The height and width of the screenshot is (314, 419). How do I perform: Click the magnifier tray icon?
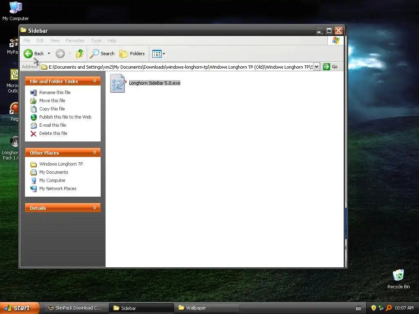coord(389,308)
